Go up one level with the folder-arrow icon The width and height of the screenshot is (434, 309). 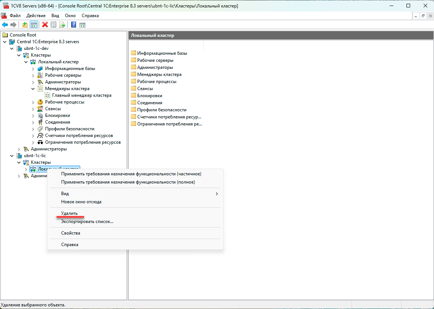pyautogui.click(x=25, y=25)
